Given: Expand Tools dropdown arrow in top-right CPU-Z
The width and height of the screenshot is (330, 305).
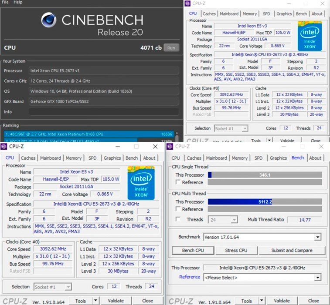Looking at the screenshot, I should click(269, 140).
